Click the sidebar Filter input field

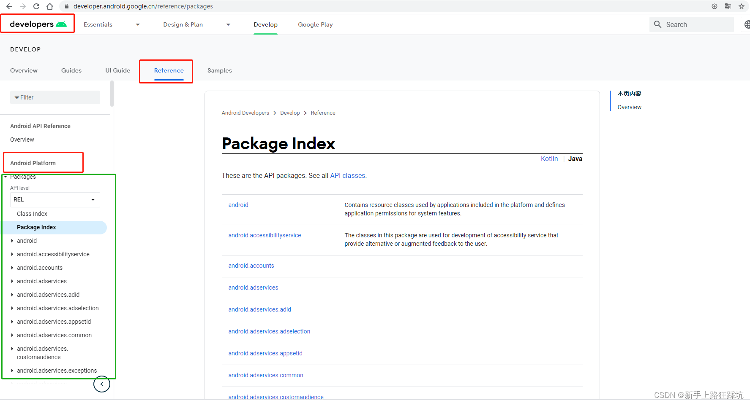point(55,97)
